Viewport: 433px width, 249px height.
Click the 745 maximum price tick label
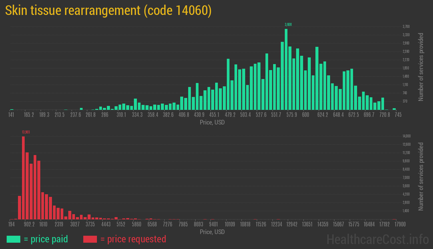(398, 115)
